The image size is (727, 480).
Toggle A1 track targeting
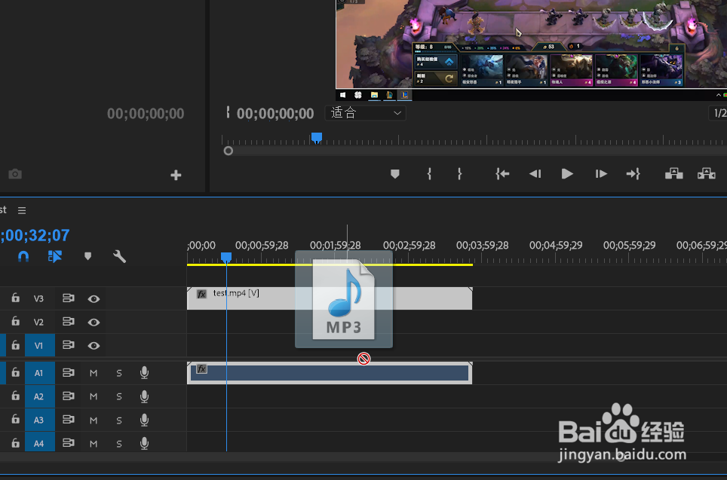click(x=40, y=373)
